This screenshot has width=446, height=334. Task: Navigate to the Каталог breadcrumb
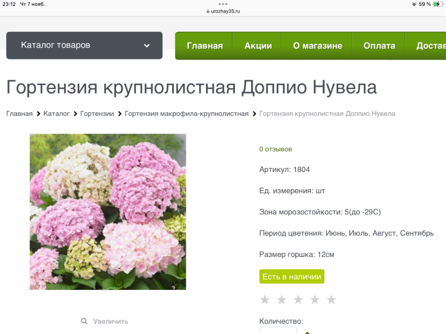coord(56,114)
